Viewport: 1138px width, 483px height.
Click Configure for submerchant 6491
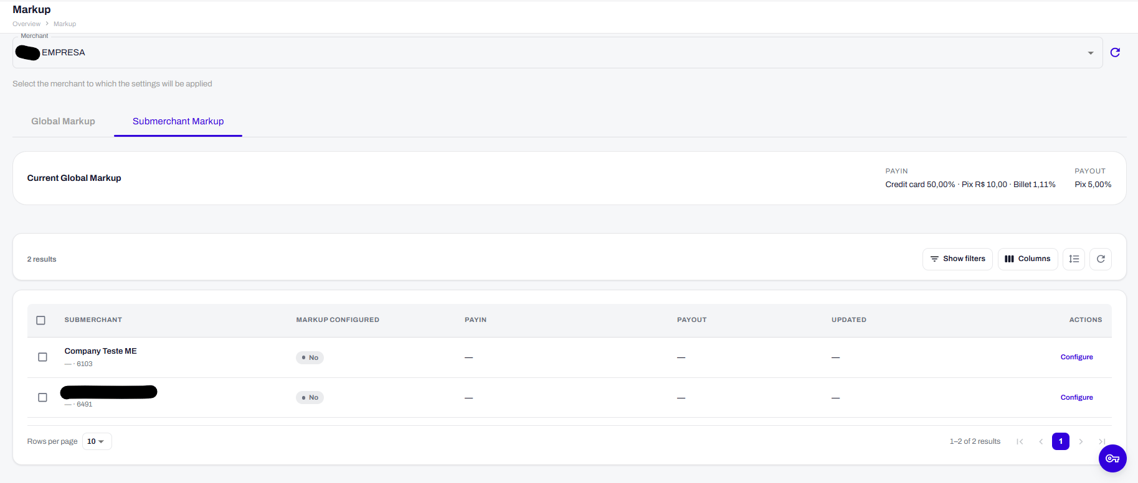click(1076, 397)
